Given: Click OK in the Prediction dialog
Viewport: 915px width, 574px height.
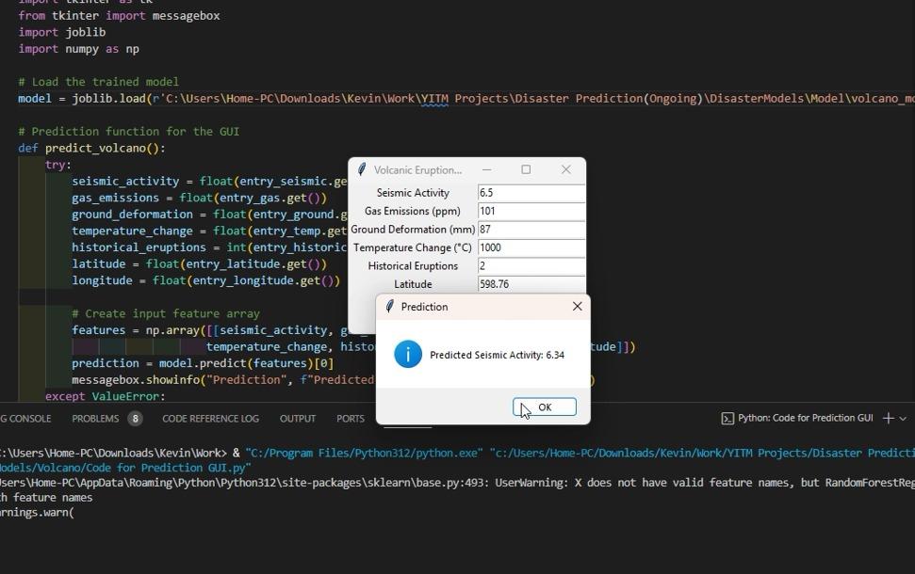Looking at the screenshot, I should (x=545, y=407).
